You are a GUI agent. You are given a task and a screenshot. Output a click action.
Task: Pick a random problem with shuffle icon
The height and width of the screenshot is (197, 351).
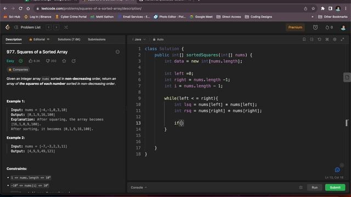(66, 27)
